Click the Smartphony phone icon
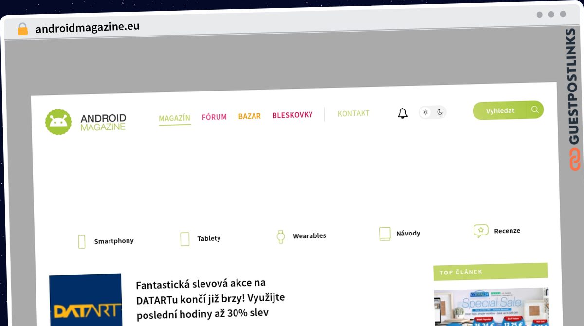The width and height of the screenshot is (584, 326). (x=82, y=241)
